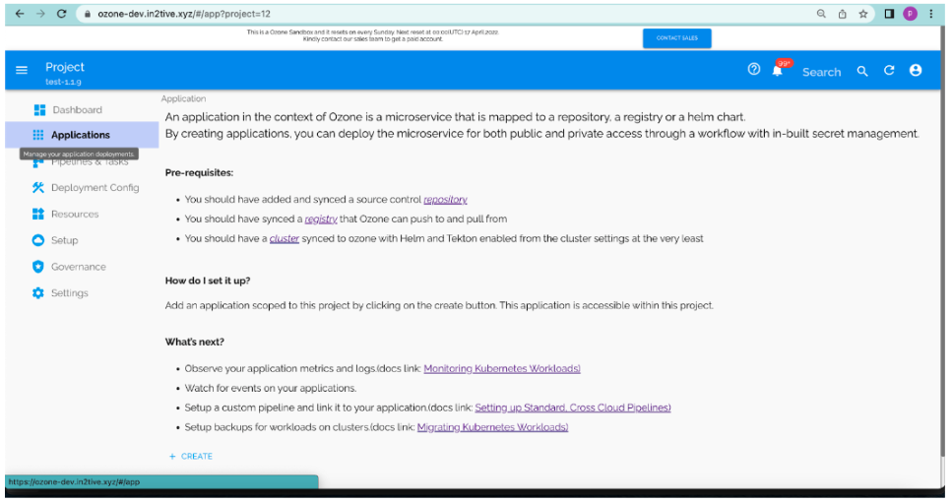
Task: Open the user account profile icon
Action: tap(916, 71)
